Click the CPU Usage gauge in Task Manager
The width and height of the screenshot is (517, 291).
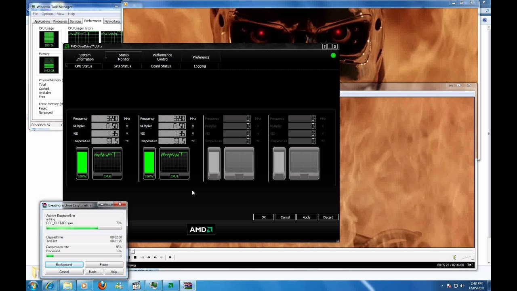pyautogui.click(x=48, y=39)
